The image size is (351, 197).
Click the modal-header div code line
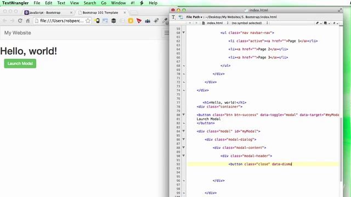coord(246,156)
